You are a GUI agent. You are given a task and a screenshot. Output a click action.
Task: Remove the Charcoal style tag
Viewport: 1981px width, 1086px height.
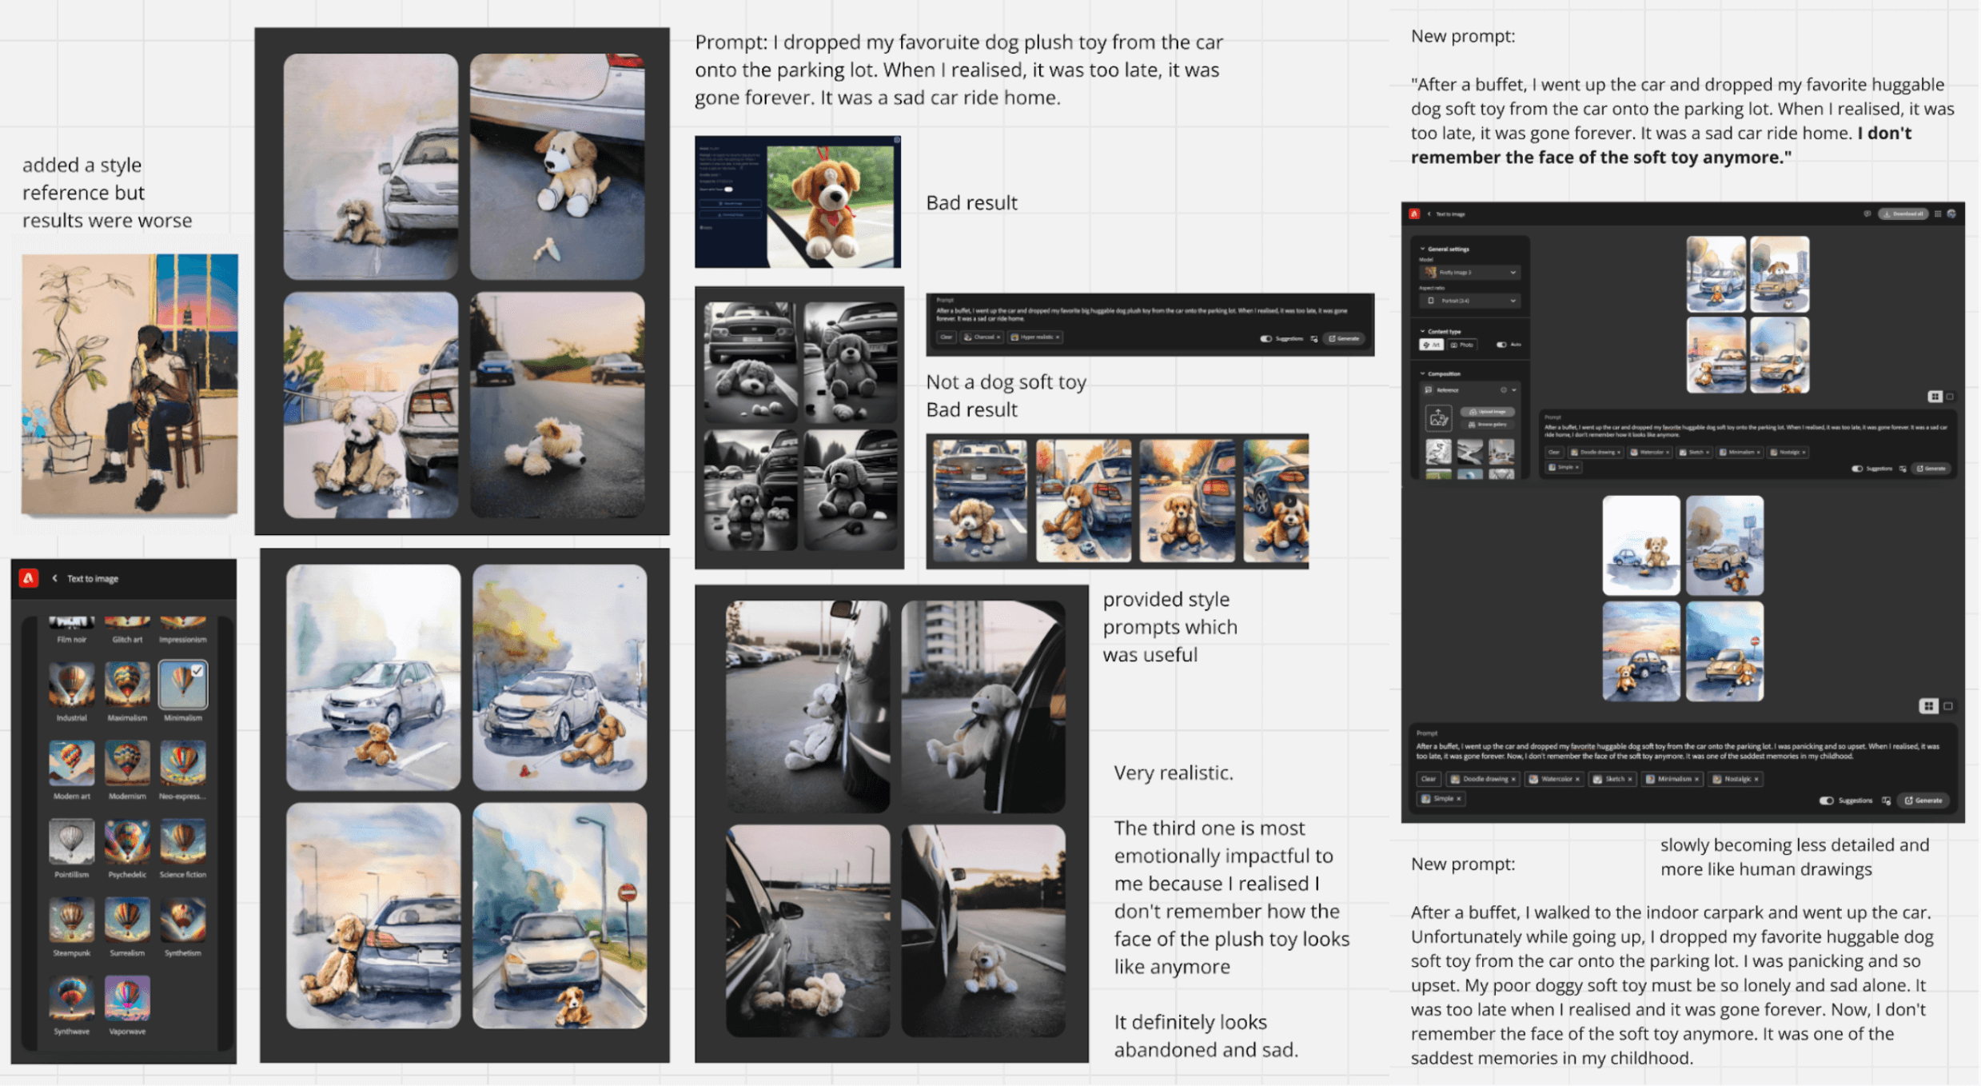tap(998, 337)
